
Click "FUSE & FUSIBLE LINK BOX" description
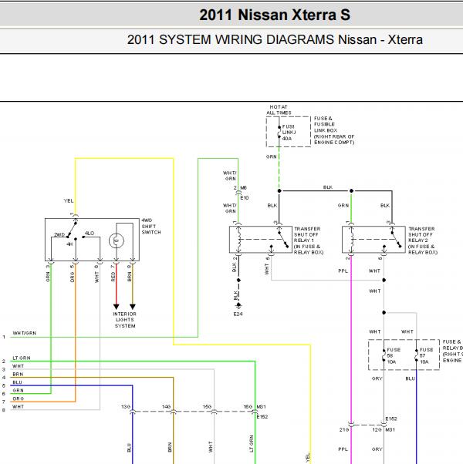[334, 130]
